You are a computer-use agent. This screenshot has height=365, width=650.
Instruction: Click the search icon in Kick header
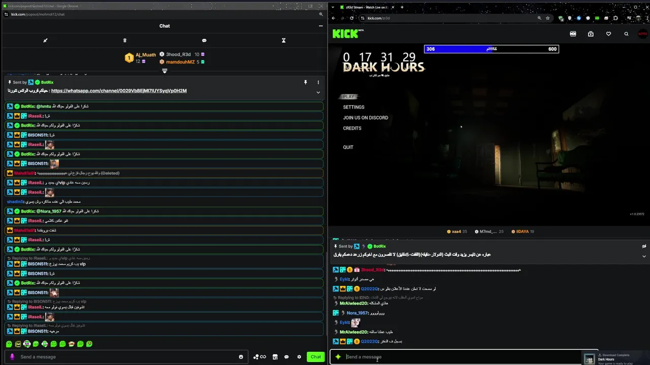(x=626, y=34)
